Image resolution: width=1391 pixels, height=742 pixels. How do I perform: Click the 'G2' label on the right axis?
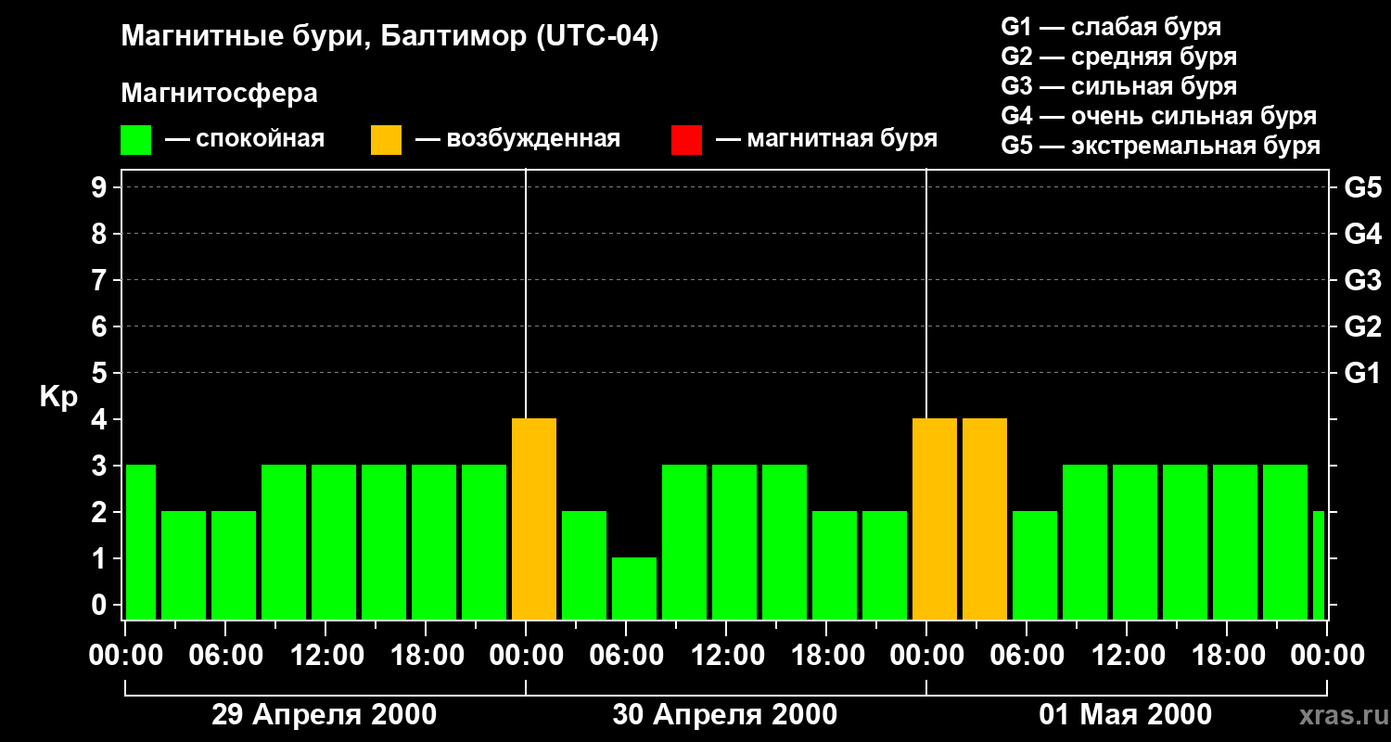tap(1362, 326)
